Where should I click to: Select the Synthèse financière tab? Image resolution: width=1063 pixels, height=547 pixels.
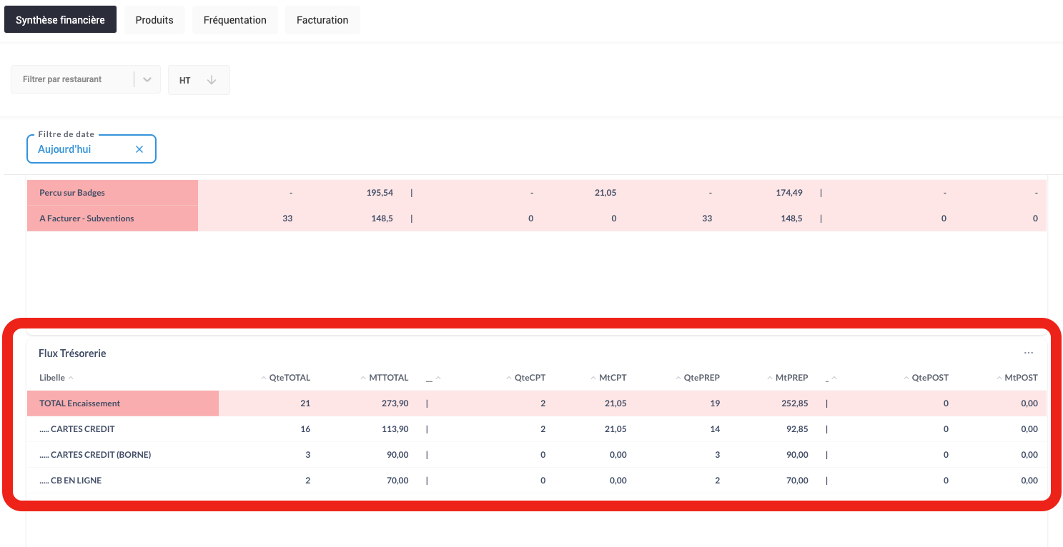[60, 20]
